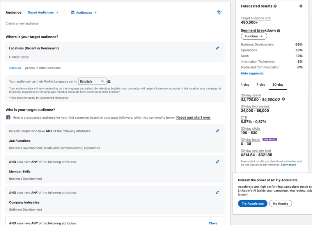The width and height of the screenshot is (312, 225).
Task: Open forecast settings gear icon
Action: 301,6
